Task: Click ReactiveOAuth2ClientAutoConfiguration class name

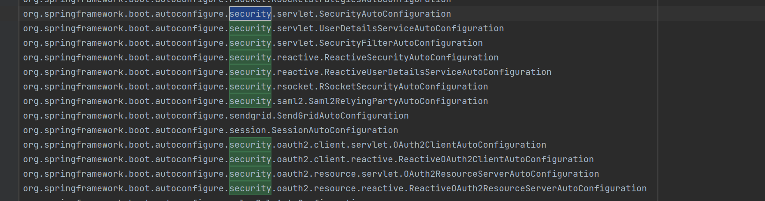Action: [496, 160]
